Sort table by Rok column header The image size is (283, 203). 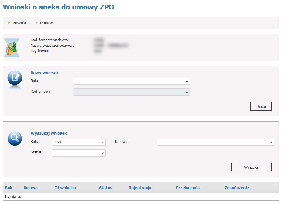click(9, 188)
